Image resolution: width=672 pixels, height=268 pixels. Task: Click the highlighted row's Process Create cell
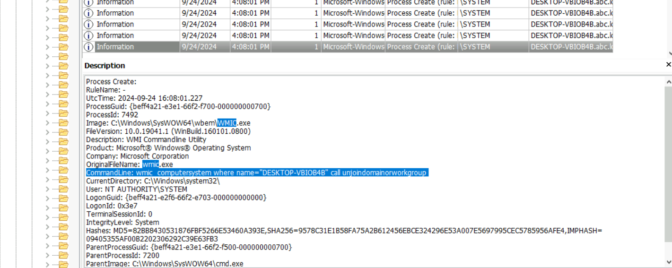click(x=420, y=47)
